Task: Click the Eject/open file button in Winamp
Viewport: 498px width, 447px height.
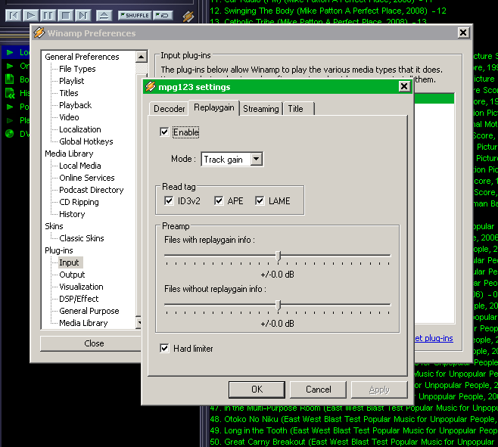Action: pyautogui.click(x=104, y=15)
